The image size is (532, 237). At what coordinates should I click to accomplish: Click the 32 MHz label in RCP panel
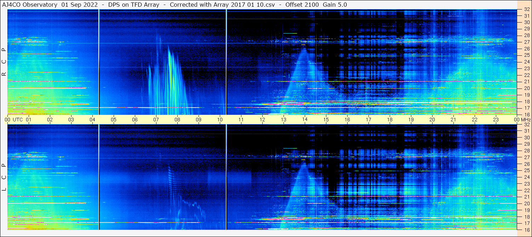[526, 10]
